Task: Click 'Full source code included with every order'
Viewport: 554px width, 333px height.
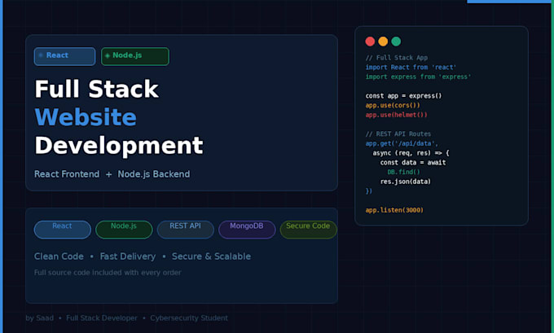Action: [x=108, y=273]
